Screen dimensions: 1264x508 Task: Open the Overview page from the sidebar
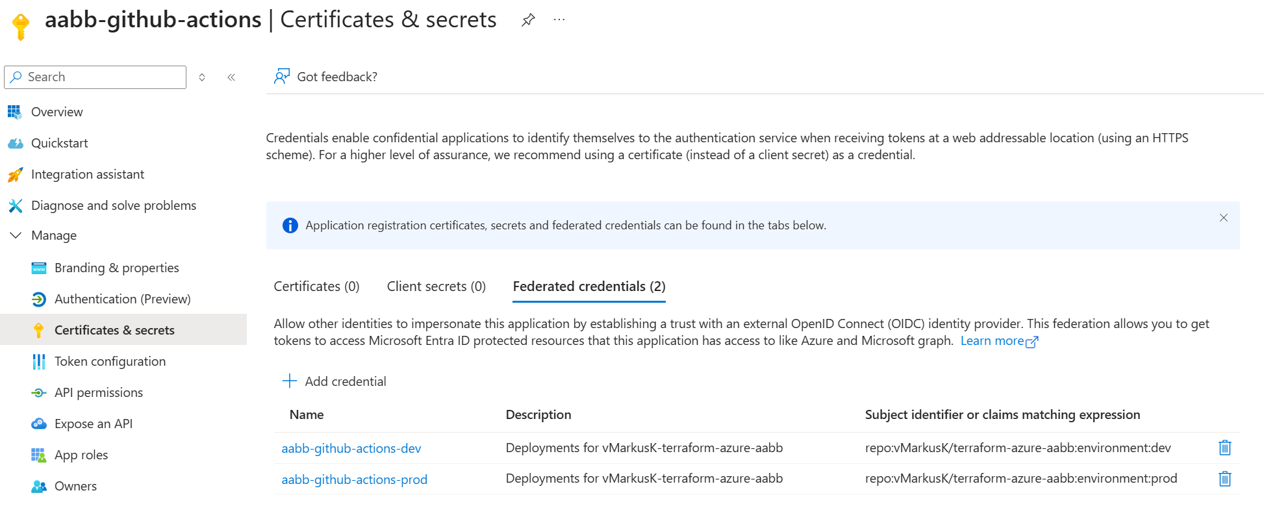point(57,112)
